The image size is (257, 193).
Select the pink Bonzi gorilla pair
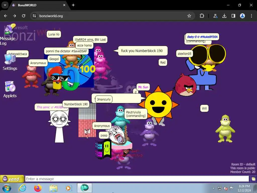100,63
